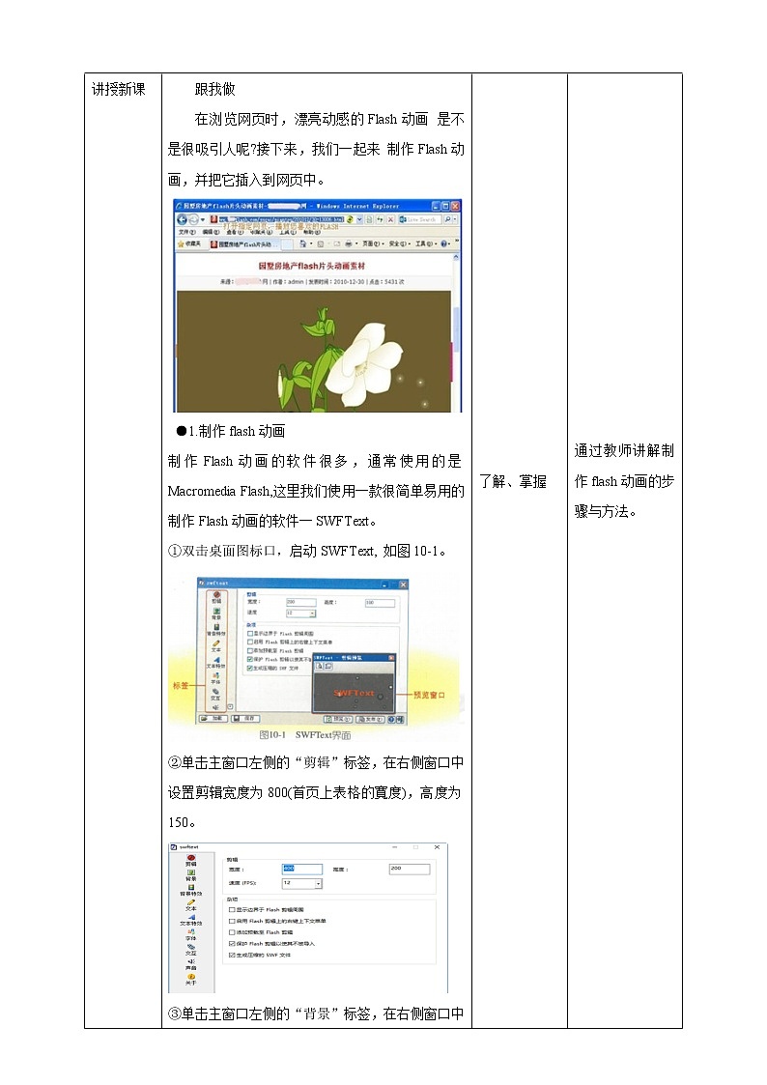Click the IE search magnifier icon

coord(447,219)
